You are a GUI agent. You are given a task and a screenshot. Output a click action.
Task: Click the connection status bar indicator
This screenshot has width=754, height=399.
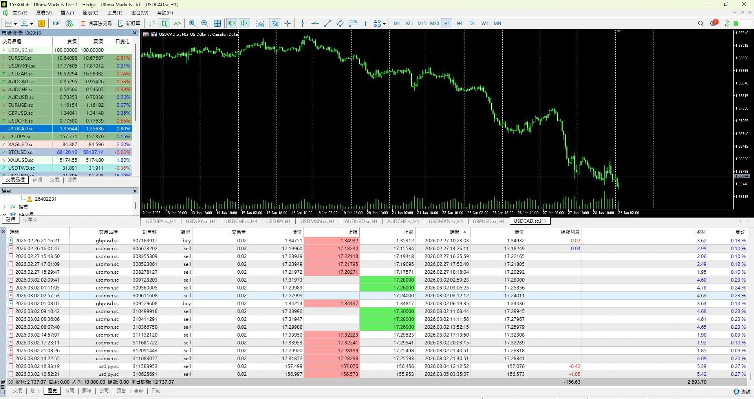741,24
